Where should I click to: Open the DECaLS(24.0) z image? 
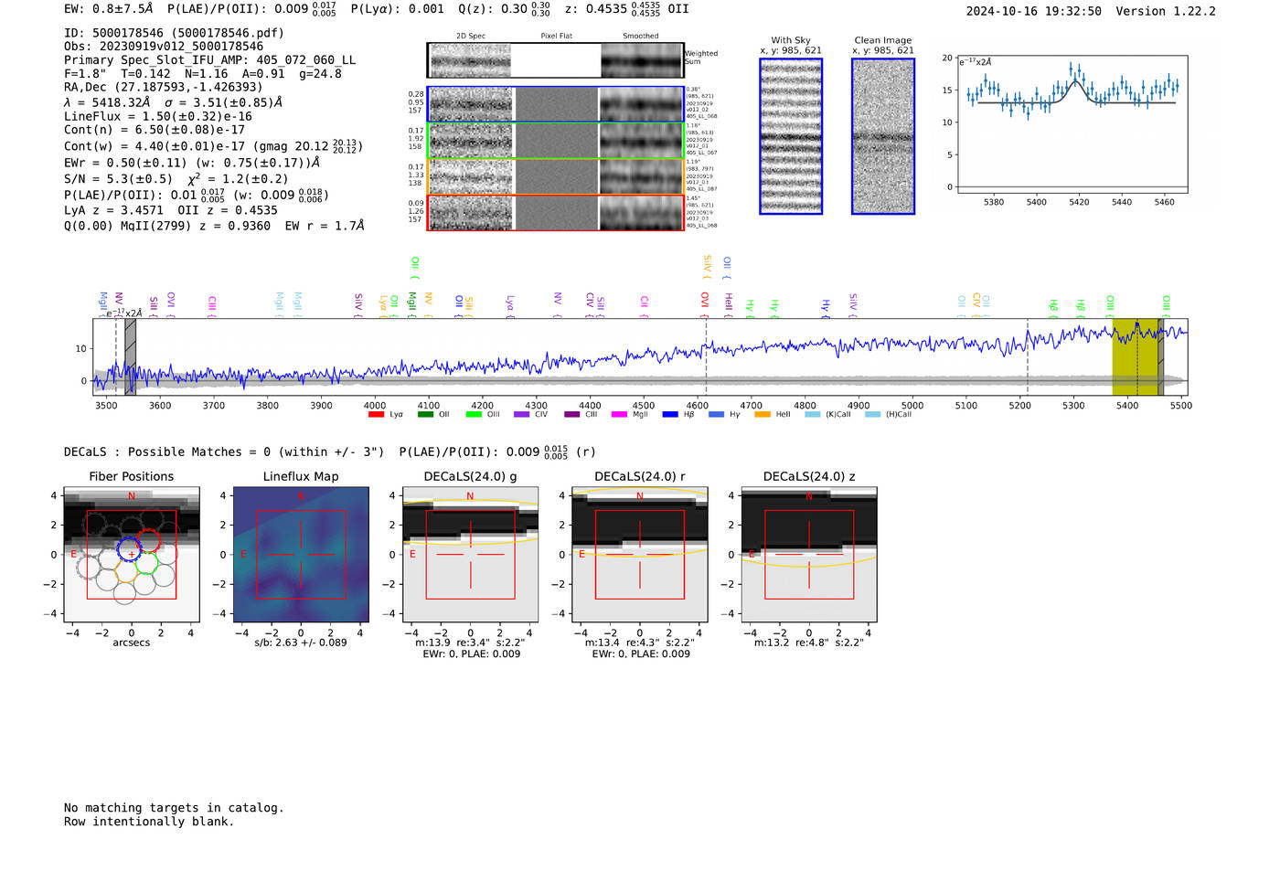pyautogui.click(x=808, y=555)
